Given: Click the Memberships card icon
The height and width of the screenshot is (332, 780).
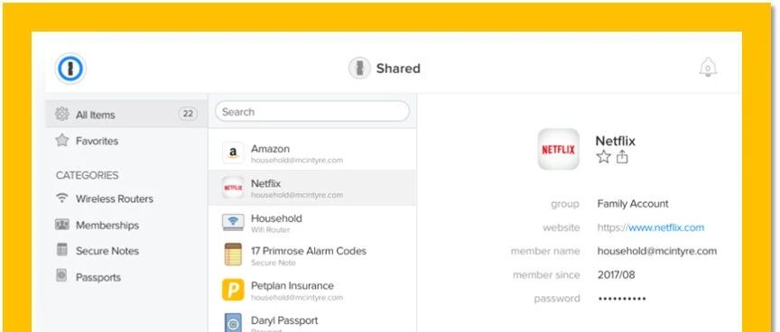Looking at the screenshot, I should pos(61,224).
